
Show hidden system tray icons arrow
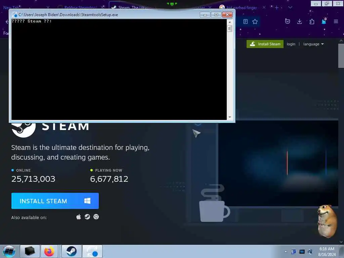point(286,252)
